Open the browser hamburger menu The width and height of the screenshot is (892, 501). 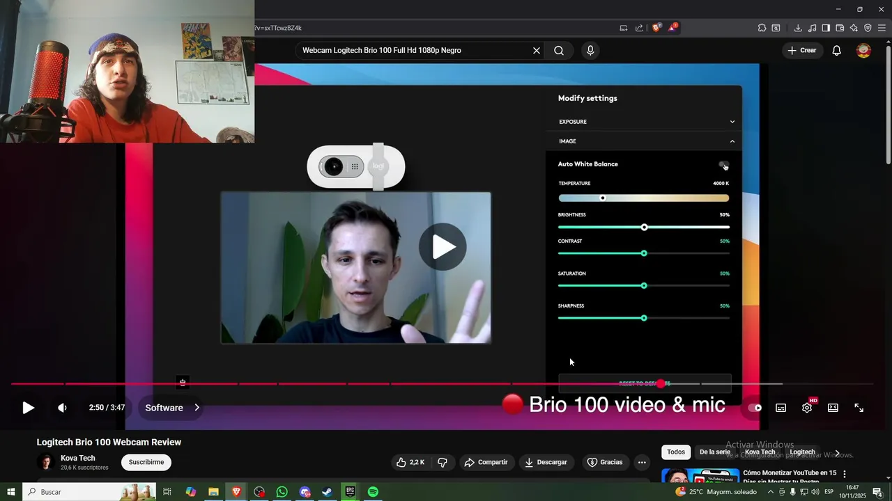[x=882, y=28]
